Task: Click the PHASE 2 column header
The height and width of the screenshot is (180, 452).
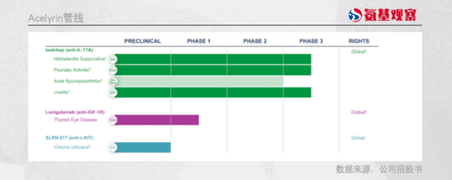Action: [x=255, y=41]
